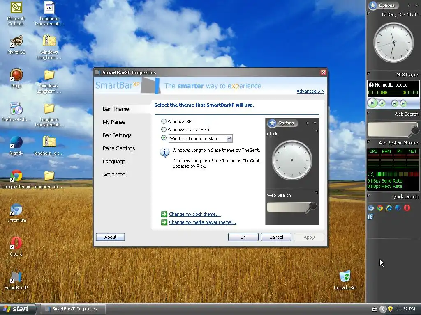Click the blue info icon in theme description
The image size is (421, 315).
click(x=164, y=153)
